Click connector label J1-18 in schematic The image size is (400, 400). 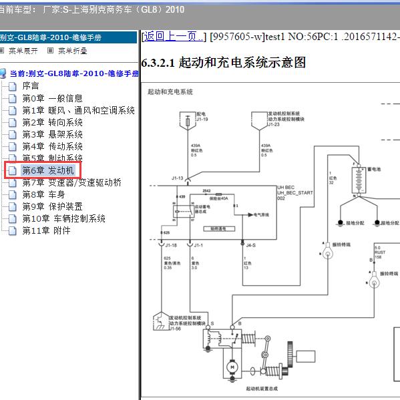pyautogui.click(x=171, y=245)
